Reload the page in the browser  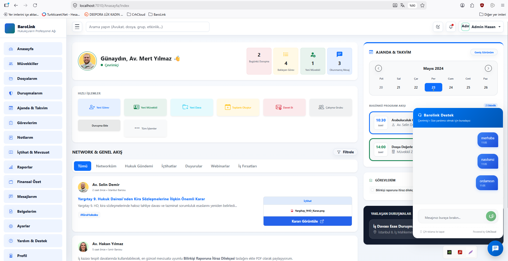pyautogui.click(x=35, y=5)
